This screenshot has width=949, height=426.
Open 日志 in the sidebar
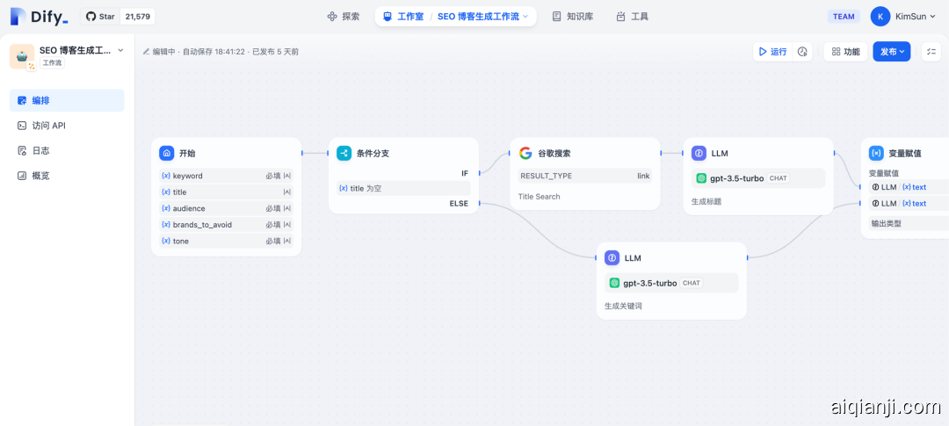(x=40, y=151)
